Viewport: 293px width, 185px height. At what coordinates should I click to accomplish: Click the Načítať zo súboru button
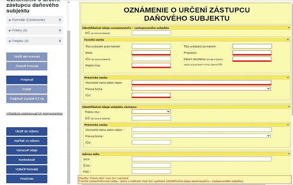(x=27, y=141)
